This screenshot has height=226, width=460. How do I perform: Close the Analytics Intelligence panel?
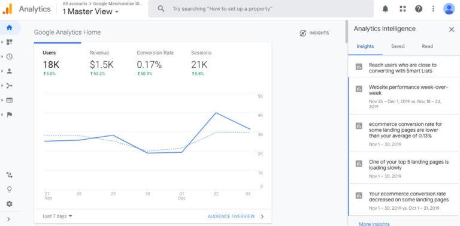coord(452,29)
